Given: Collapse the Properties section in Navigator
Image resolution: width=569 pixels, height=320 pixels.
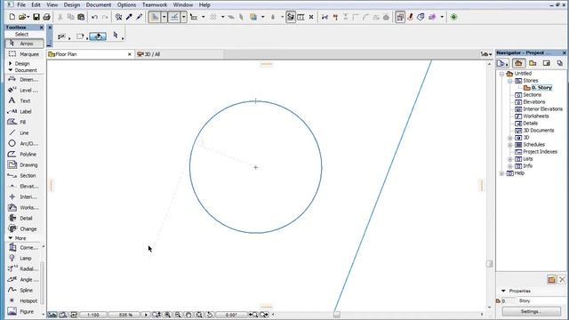Looking at the screenshot, I should 503,291.
